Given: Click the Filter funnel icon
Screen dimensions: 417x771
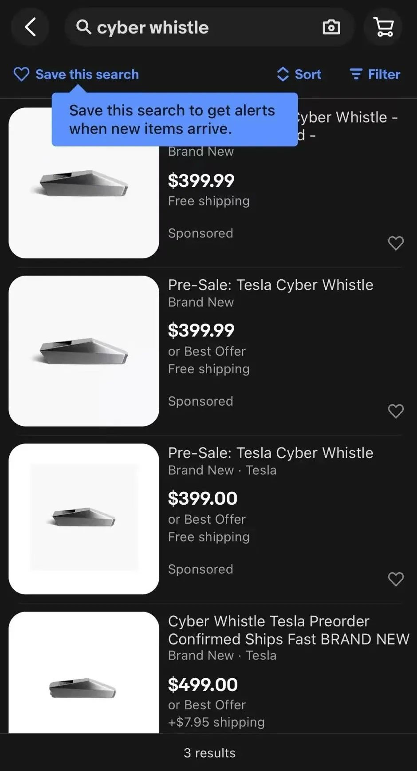Looking at the screenshot, I should click(356, 74).
